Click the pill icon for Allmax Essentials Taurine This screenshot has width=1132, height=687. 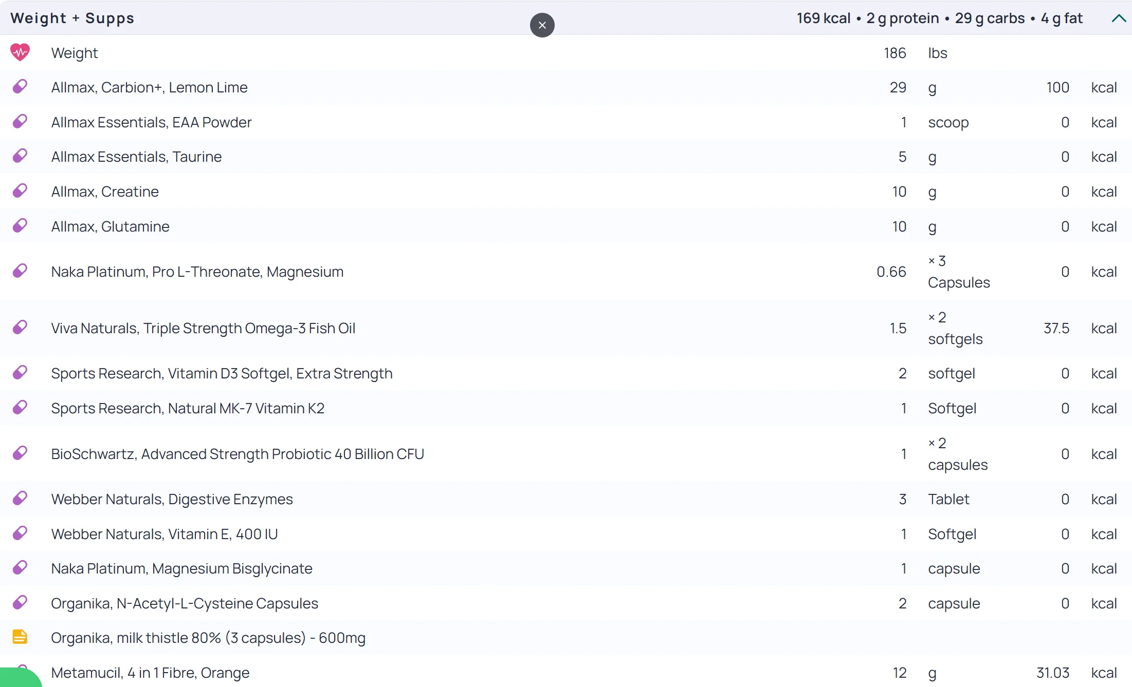20,156
